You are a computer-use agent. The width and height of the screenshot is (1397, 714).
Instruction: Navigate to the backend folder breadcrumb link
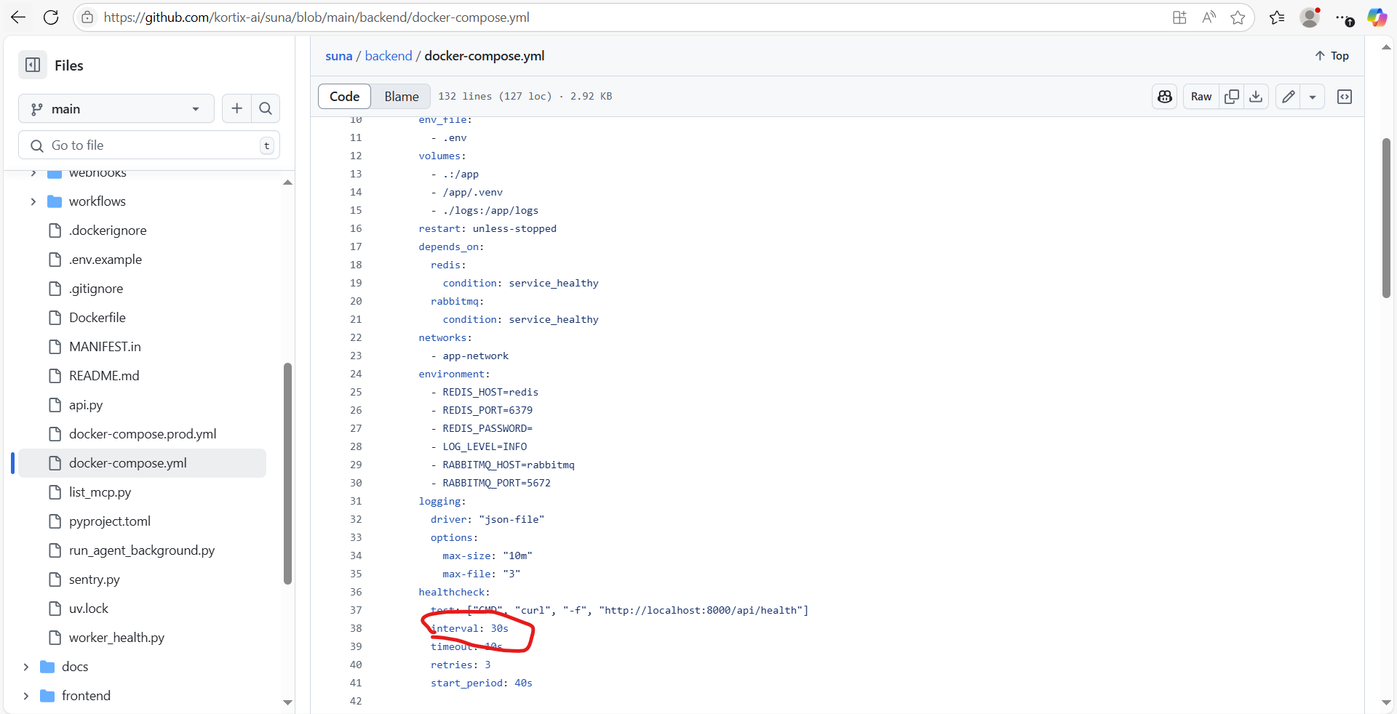(388, 55)
